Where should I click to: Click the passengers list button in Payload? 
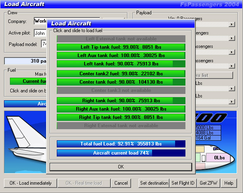pyautogui.click(x=214, y=75)
